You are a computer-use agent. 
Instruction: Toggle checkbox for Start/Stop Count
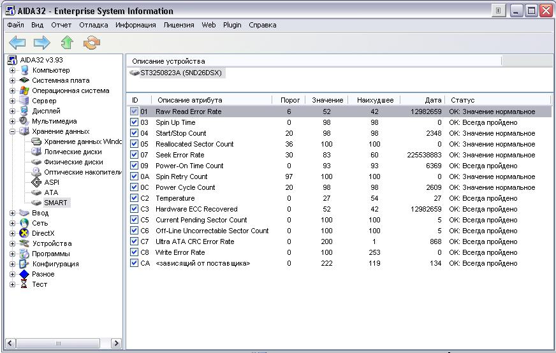pyautogui.click(x=134, y=133)
